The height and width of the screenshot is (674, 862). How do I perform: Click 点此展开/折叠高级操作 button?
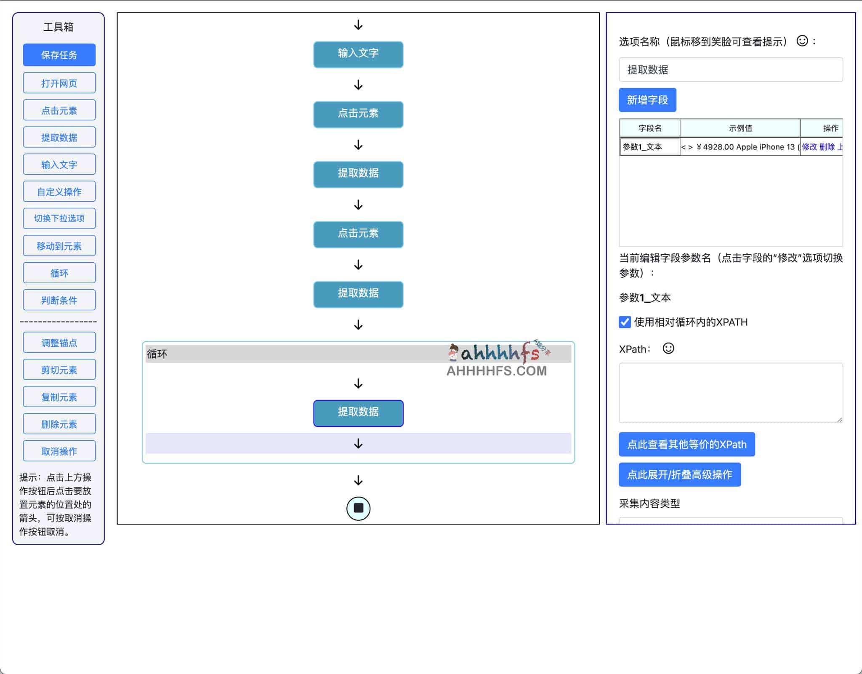(x=680, y=474)
